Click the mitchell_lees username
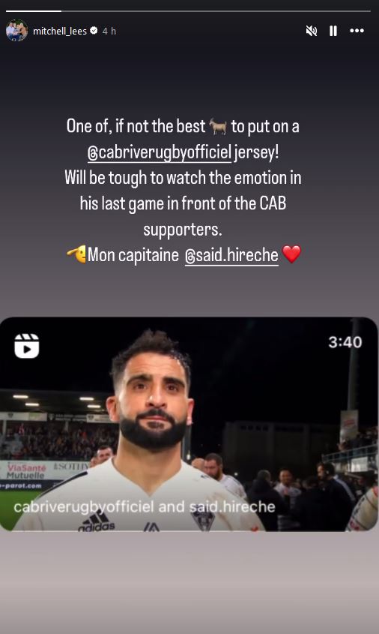 [x=60, y=31]
